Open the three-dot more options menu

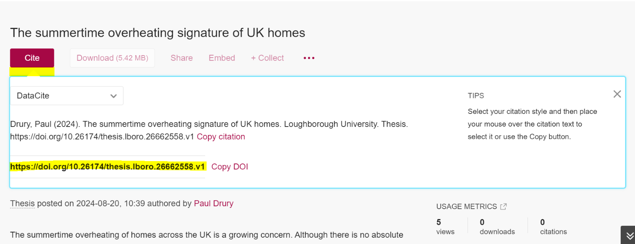click(x=309, y=58)
